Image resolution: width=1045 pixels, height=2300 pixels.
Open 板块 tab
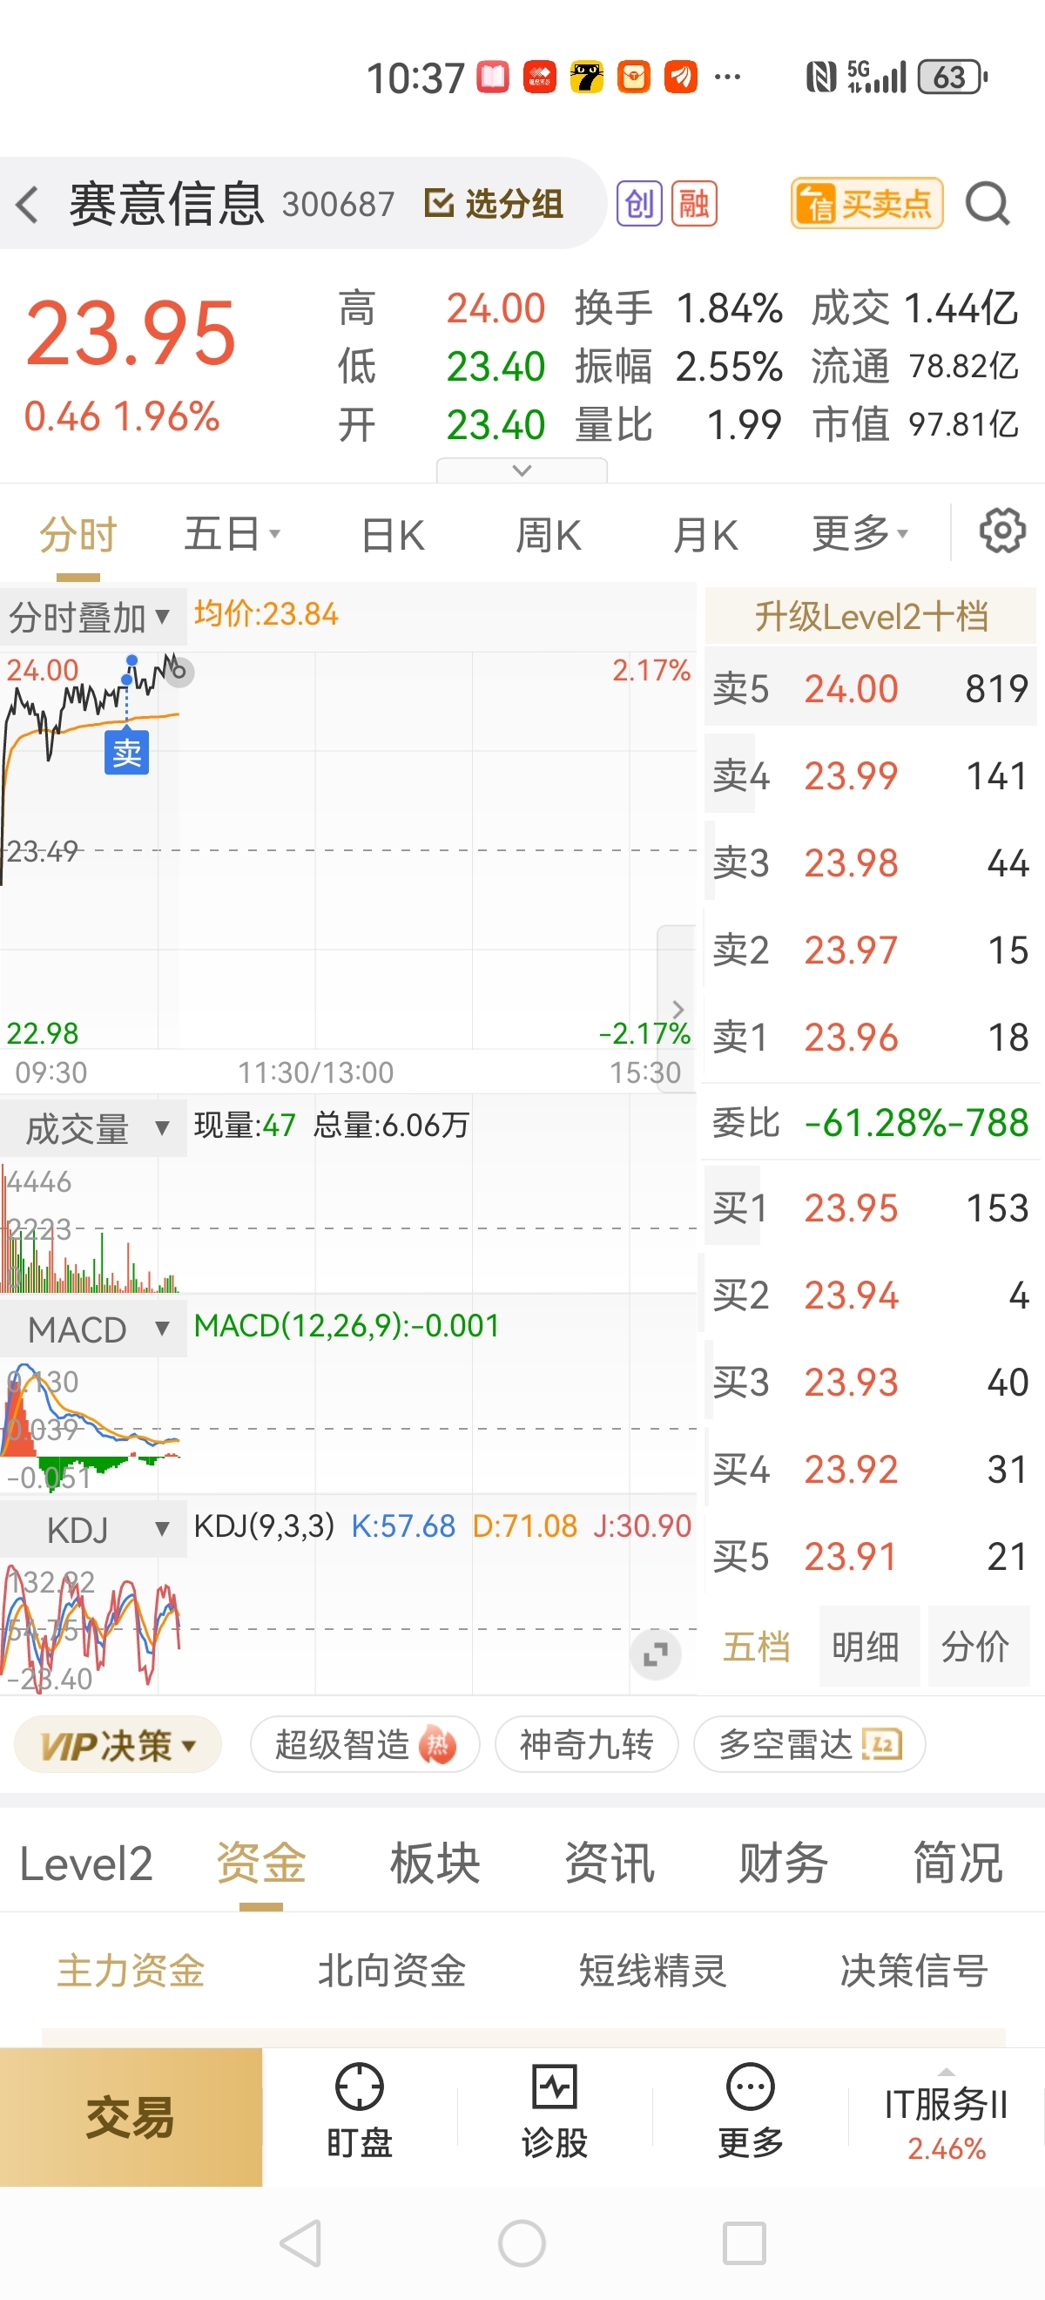click(435, 1864)
